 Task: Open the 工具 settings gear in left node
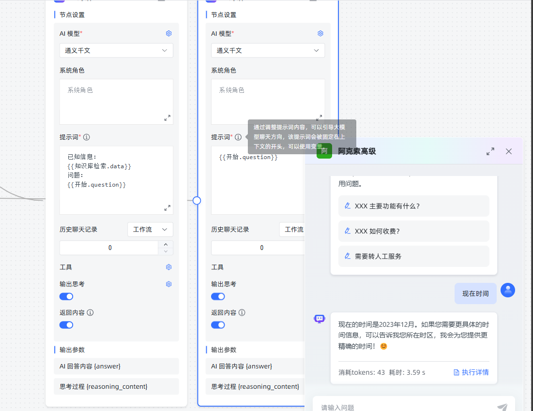(168, 267)
